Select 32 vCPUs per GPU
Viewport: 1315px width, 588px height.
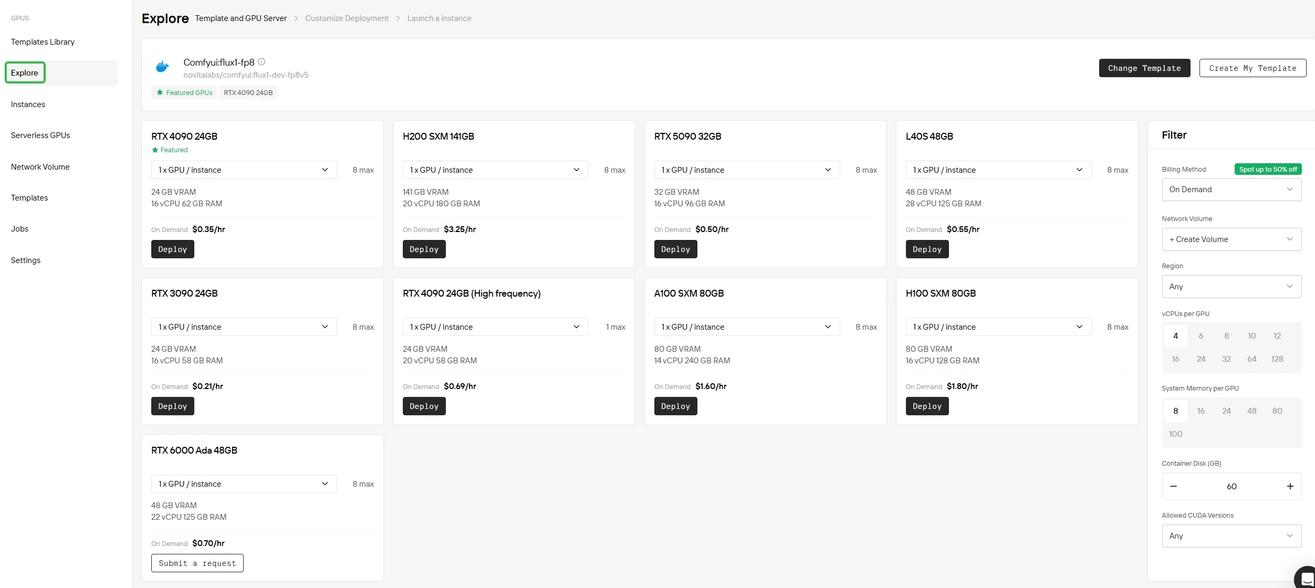[x=1227, y=359]
